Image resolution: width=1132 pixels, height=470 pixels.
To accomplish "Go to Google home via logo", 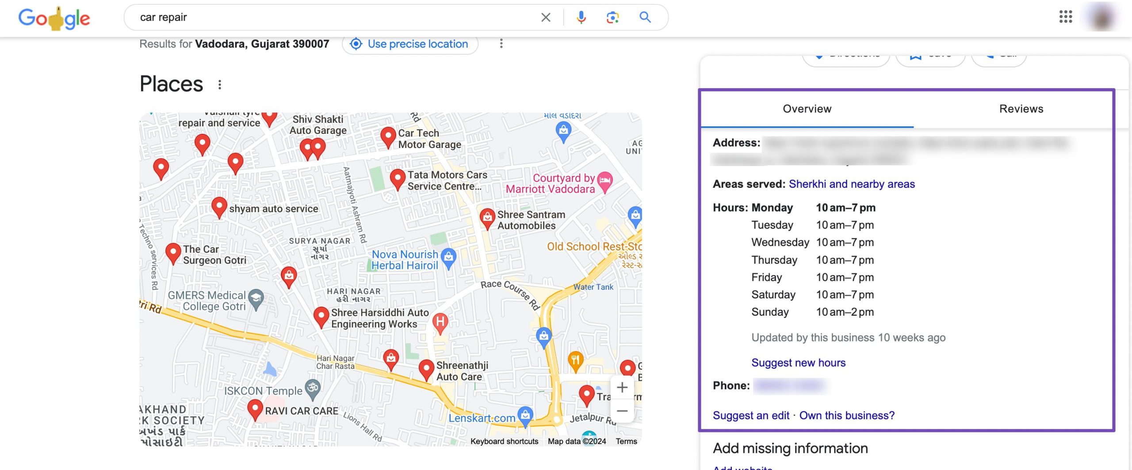I will pyautogui.click(x=54, y=18).
